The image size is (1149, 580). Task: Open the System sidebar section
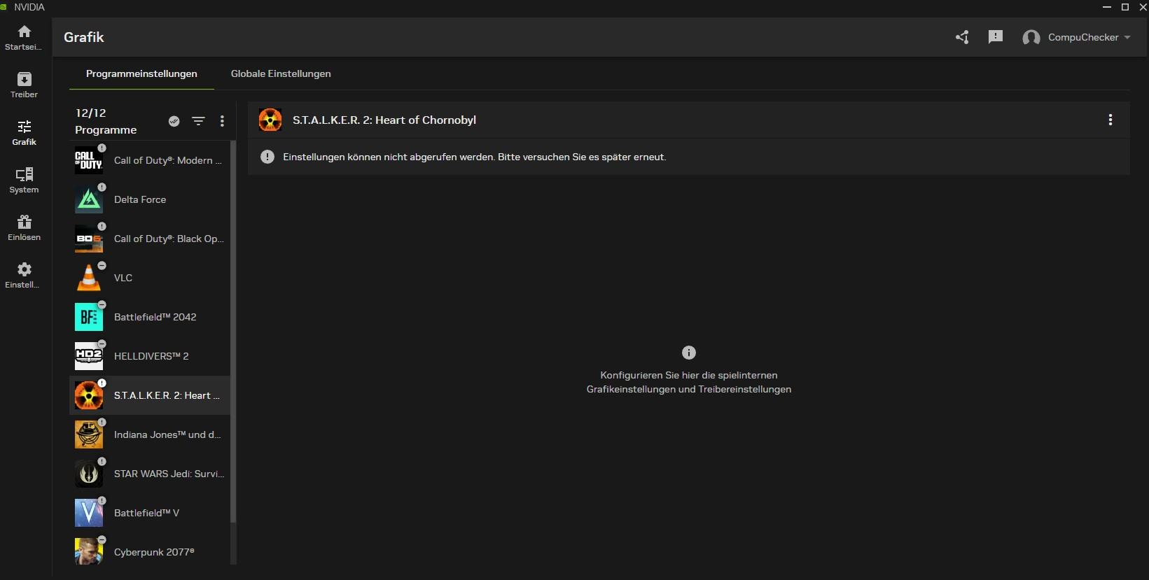24,180
